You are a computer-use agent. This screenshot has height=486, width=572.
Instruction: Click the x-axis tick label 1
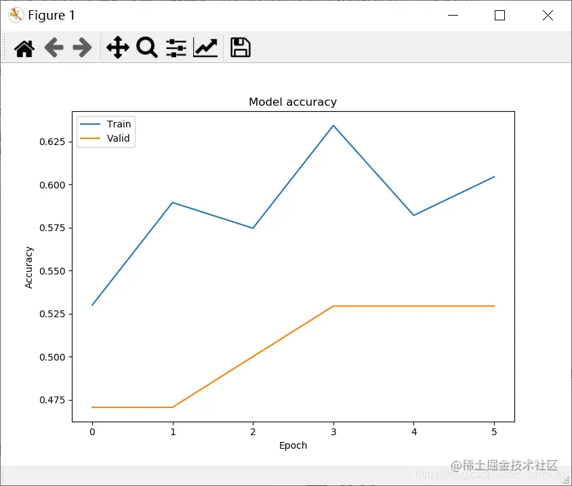click(173, 432)
